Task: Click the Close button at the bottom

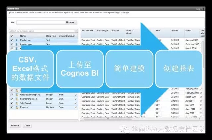Action: point(27,126)
